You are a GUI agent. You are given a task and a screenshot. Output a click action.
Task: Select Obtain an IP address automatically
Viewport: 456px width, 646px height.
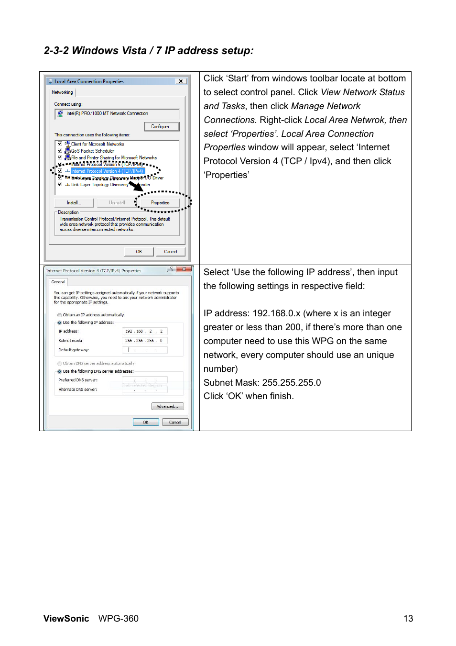(x=59, y=315)
